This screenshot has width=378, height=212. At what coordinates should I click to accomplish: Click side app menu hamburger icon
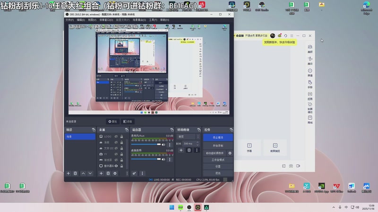(292, 36)
